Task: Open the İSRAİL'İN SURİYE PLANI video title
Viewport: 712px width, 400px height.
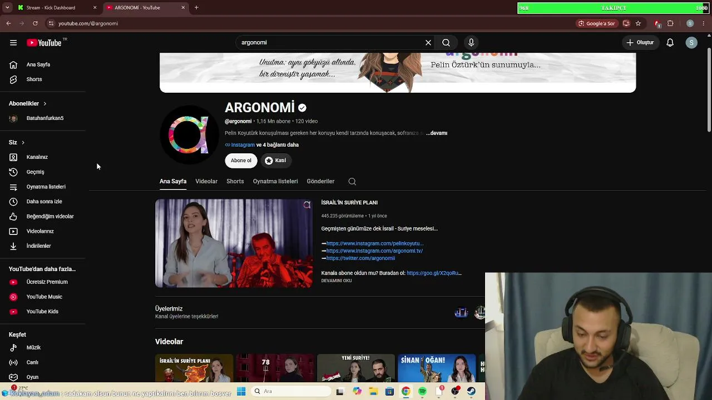Action: 349,203
